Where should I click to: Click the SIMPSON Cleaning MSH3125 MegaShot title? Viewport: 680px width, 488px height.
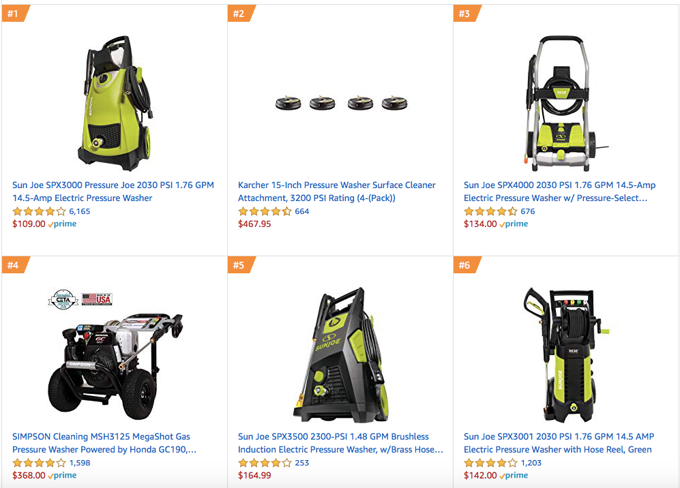click(x=104, y=443)
